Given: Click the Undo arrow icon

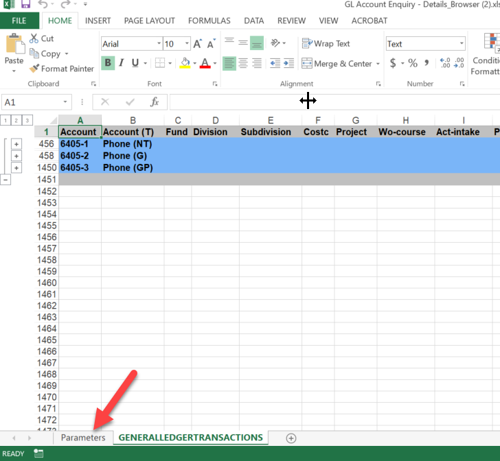Looking at the screenshot, I should click(43, 4).
